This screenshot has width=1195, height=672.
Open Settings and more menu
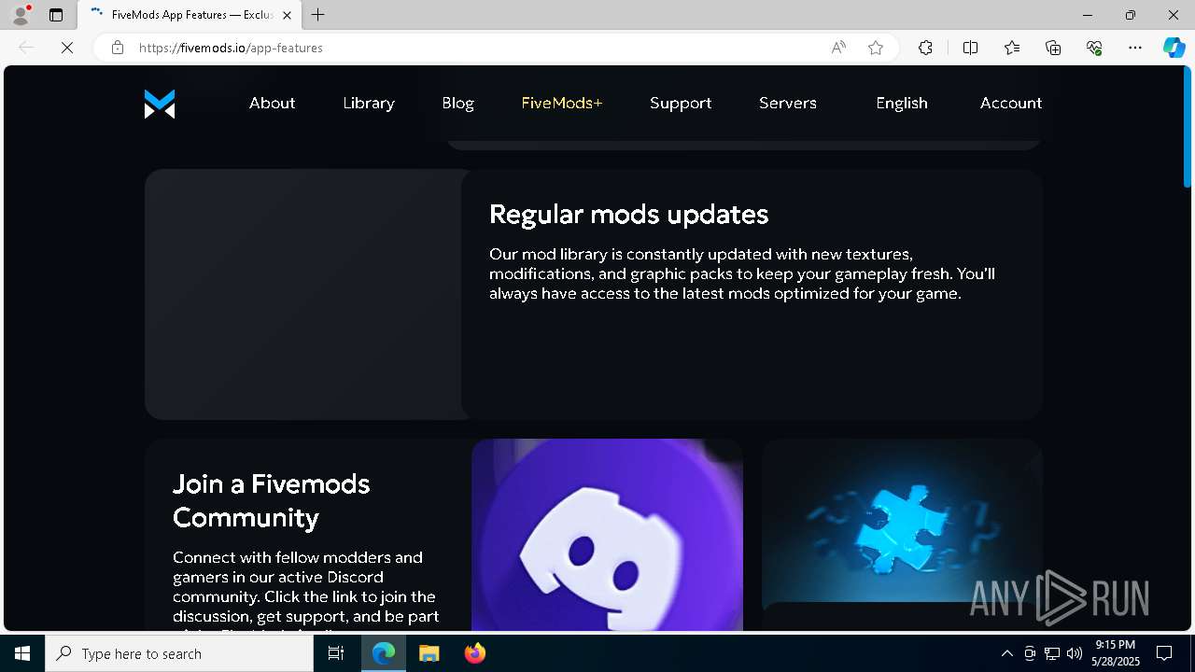coord(1135,48)
